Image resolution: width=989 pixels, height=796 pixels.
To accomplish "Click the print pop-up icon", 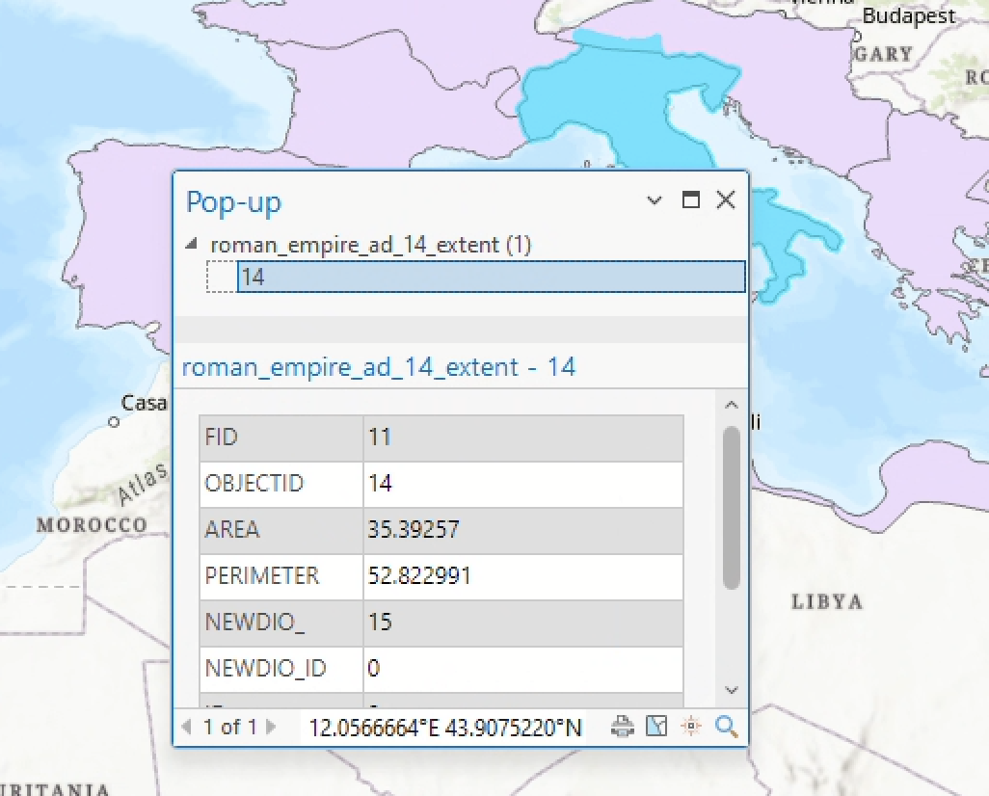I will [623, 727].
